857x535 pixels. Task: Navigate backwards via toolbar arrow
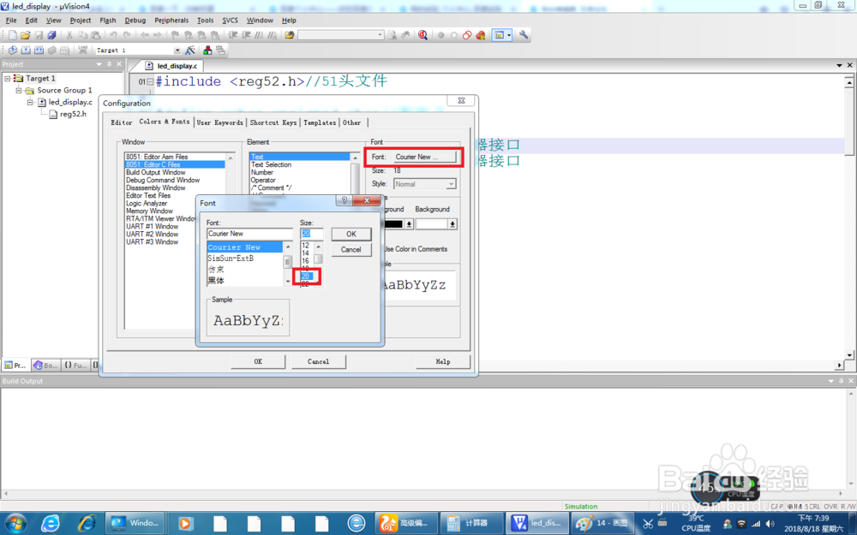pyautogui.click(x=144, y=35)
